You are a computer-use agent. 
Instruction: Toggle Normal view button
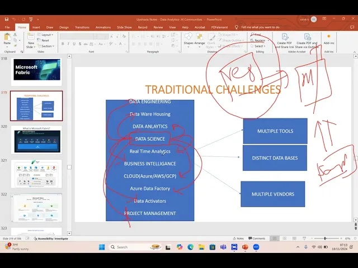pyautogui.click(x=275, y=238)
